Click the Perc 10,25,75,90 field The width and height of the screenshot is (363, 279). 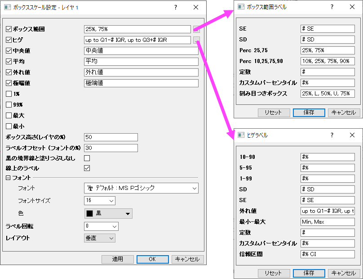328,61
